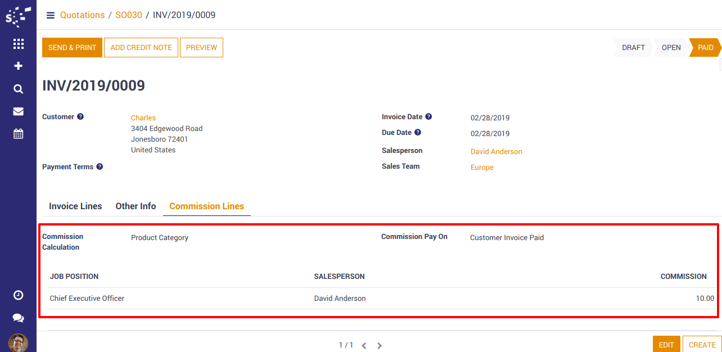
Task: Open salesperson David Anderson link
Action: [x=496, y=152]
